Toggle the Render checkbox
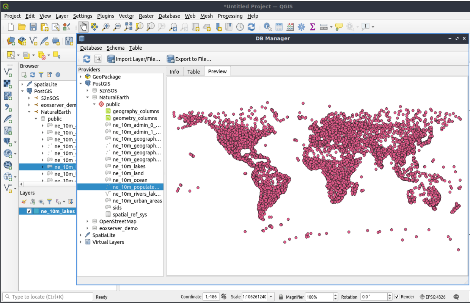470x303 pixels. click(x=397, y=297)
